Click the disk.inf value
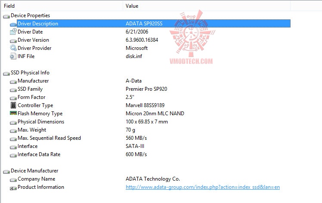Image resolution: width=322 pixels, height=203 pixels. point(134,56)
